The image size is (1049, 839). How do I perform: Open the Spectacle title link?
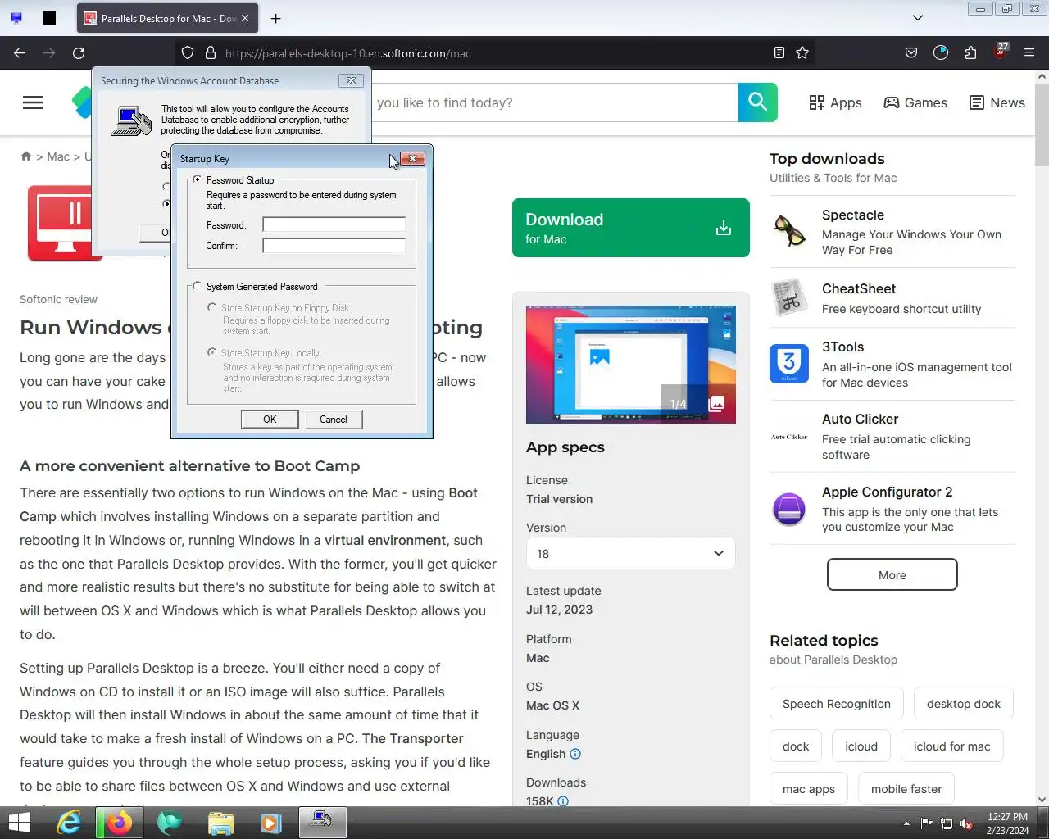point(853,215)
